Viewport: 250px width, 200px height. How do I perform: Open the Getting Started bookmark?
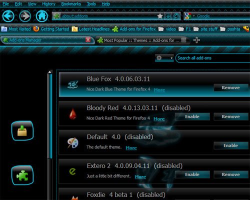pyautogui.click(x=51, y=29)
